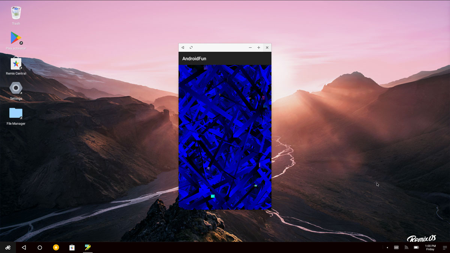Open the keyboard icon in system tray
The height and width of the screenshot is (253, 450).
click(x=396, y=247)
